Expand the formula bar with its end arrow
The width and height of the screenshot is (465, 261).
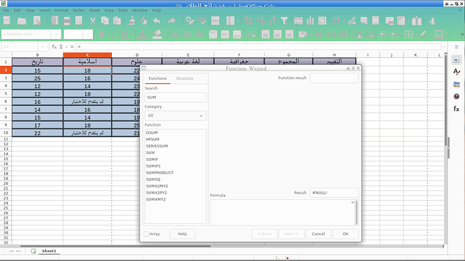(443, 47)
